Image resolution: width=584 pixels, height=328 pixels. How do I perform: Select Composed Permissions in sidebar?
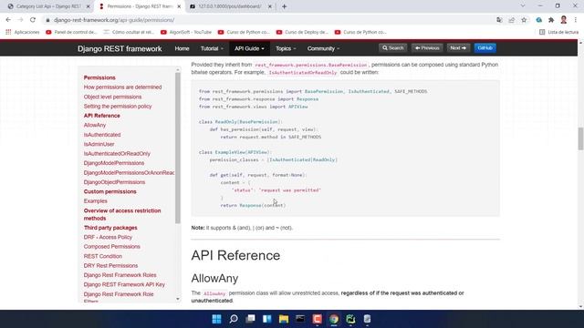tap(111, 247)
